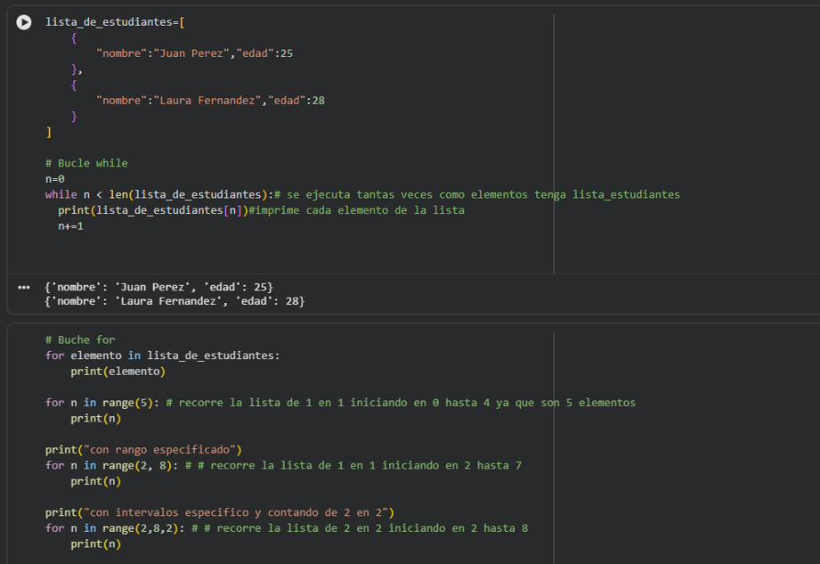Click the 'for n in range(5):' statement

pyautogui.click(x=102, y=403)
